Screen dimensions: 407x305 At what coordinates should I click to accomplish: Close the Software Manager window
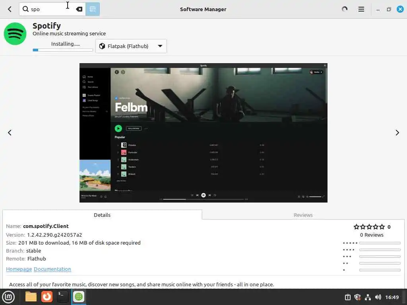click(400, 9)
